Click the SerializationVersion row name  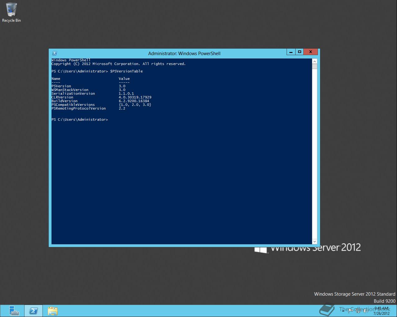pos(73,93)
